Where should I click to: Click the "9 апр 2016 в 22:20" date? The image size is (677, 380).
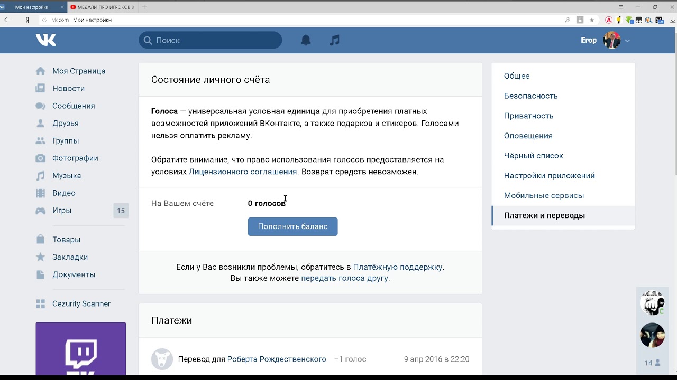(x=436, y=359)
